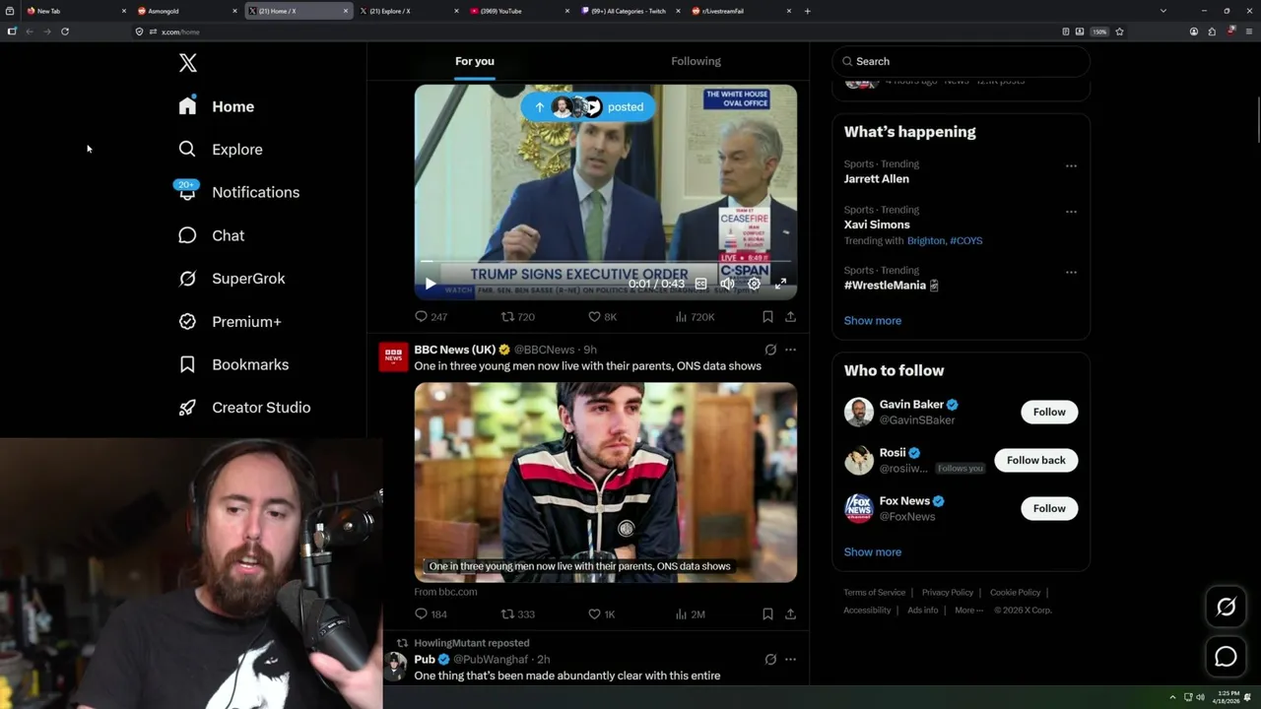The width and height of the screenshot is (1261, 709).
Task: Switch to the Twitch All Categories tab
Action: click(628, 11)
